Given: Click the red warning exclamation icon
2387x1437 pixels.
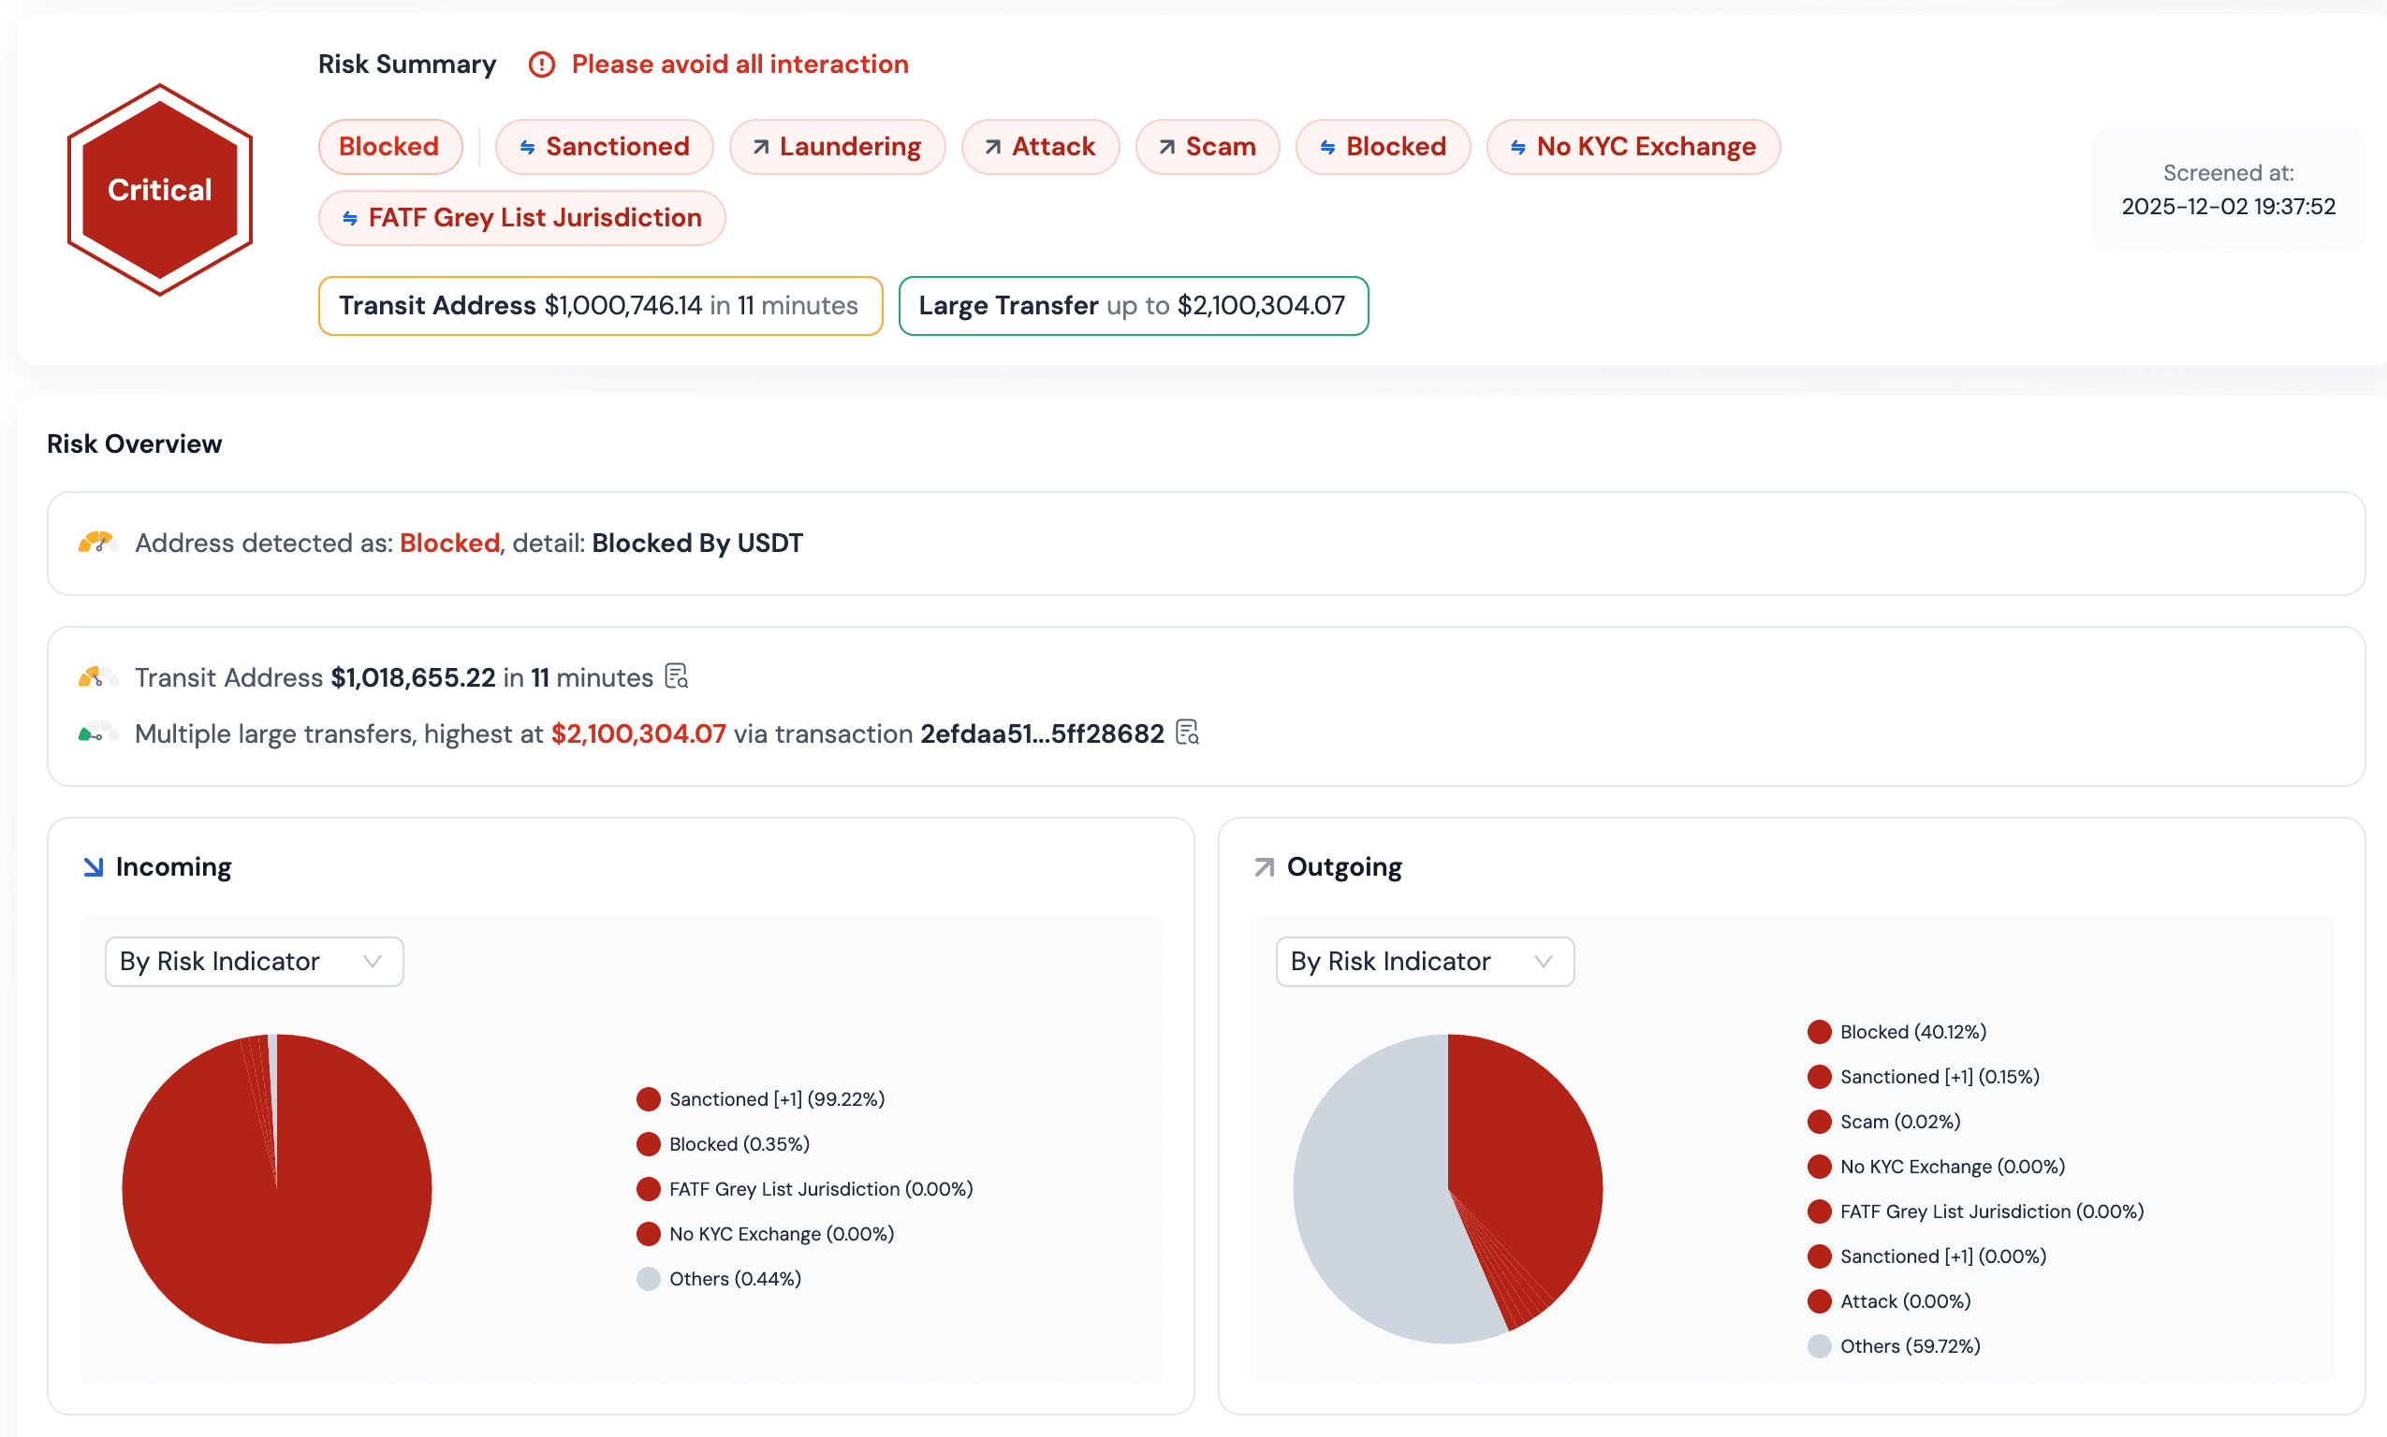Looking at the screenshot, I should tap(542, 65).
